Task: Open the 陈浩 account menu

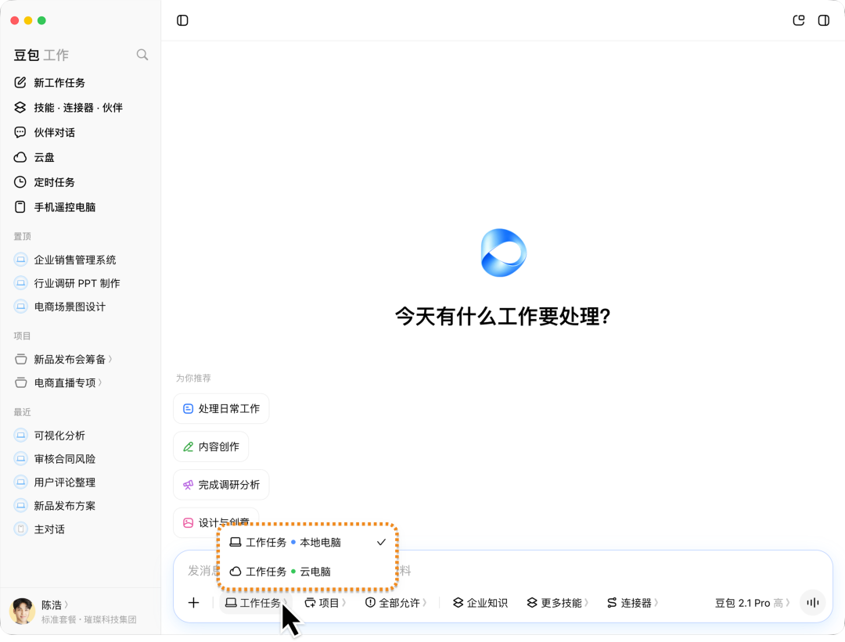Action: tap(55, 604)
